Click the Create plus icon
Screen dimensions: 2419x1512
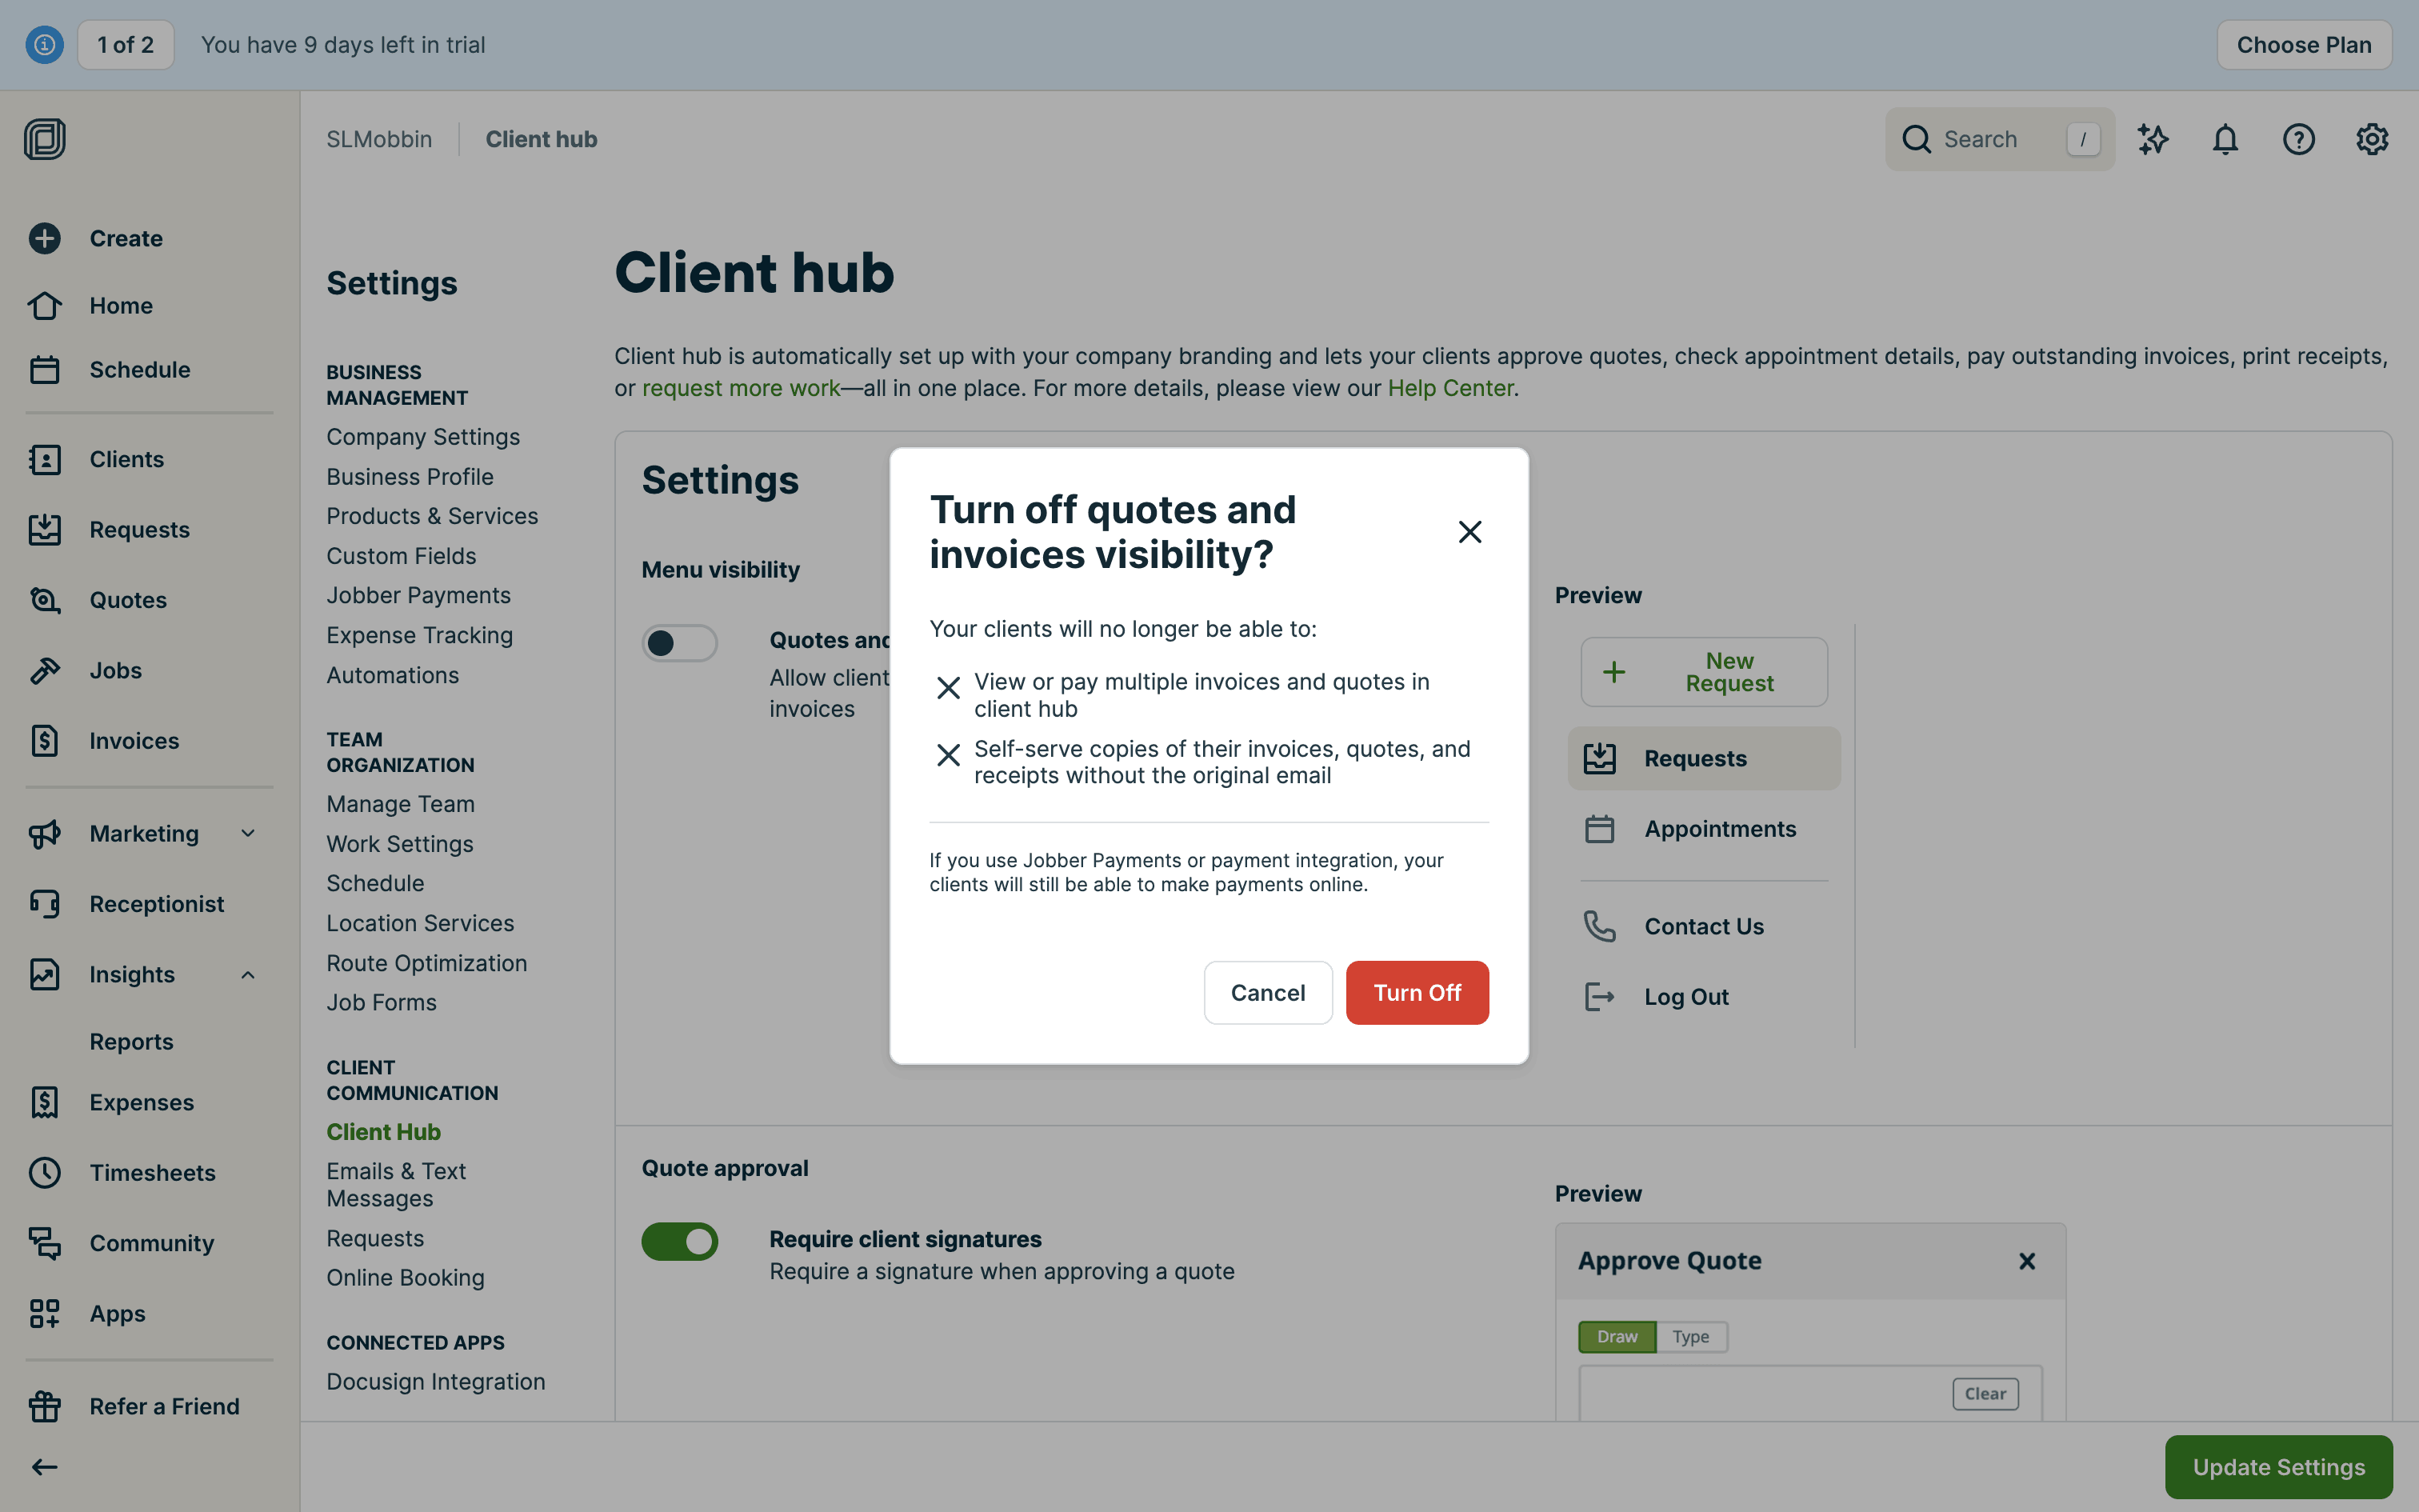(45, 238)
